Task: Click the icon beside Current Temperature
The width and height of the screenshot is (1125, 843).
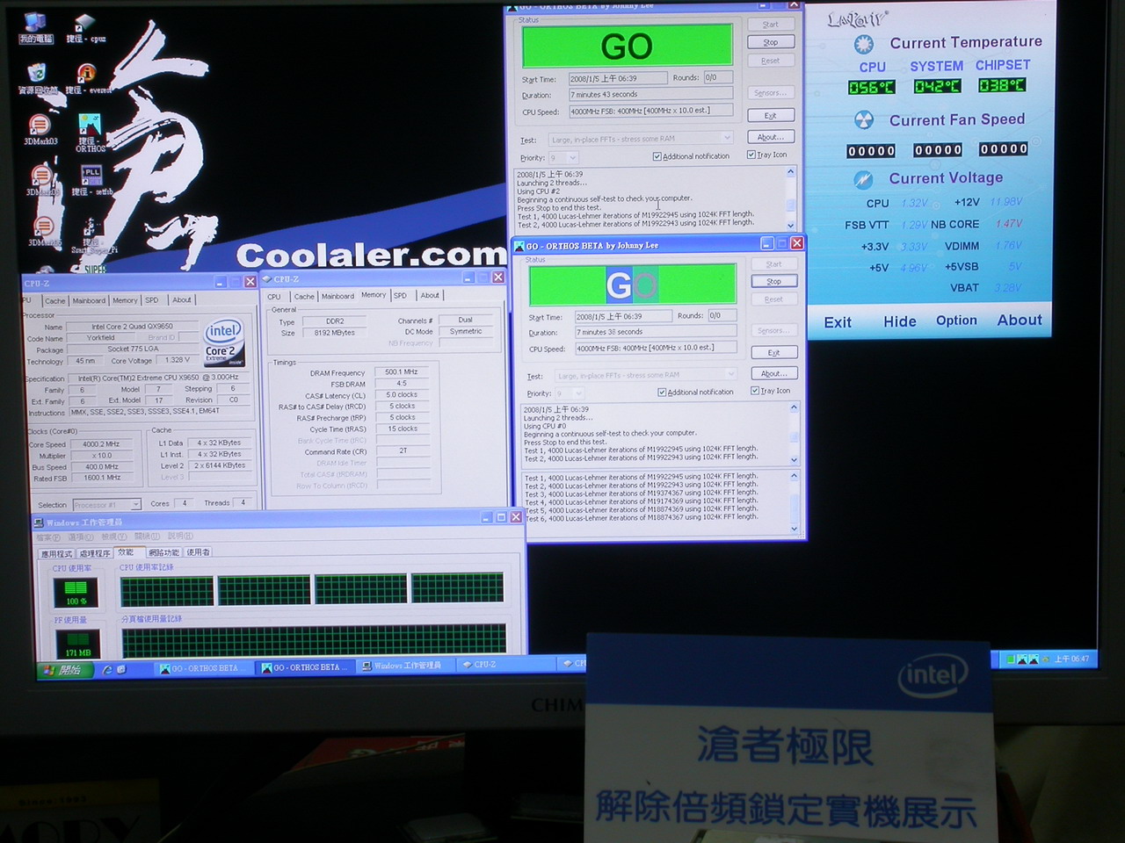Action: point(864,44)
